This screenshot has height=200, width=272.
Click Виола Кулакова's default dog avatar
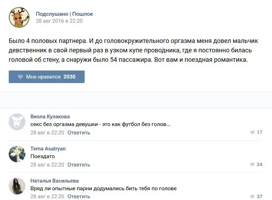pyautogui.click(x=17, y=122)
